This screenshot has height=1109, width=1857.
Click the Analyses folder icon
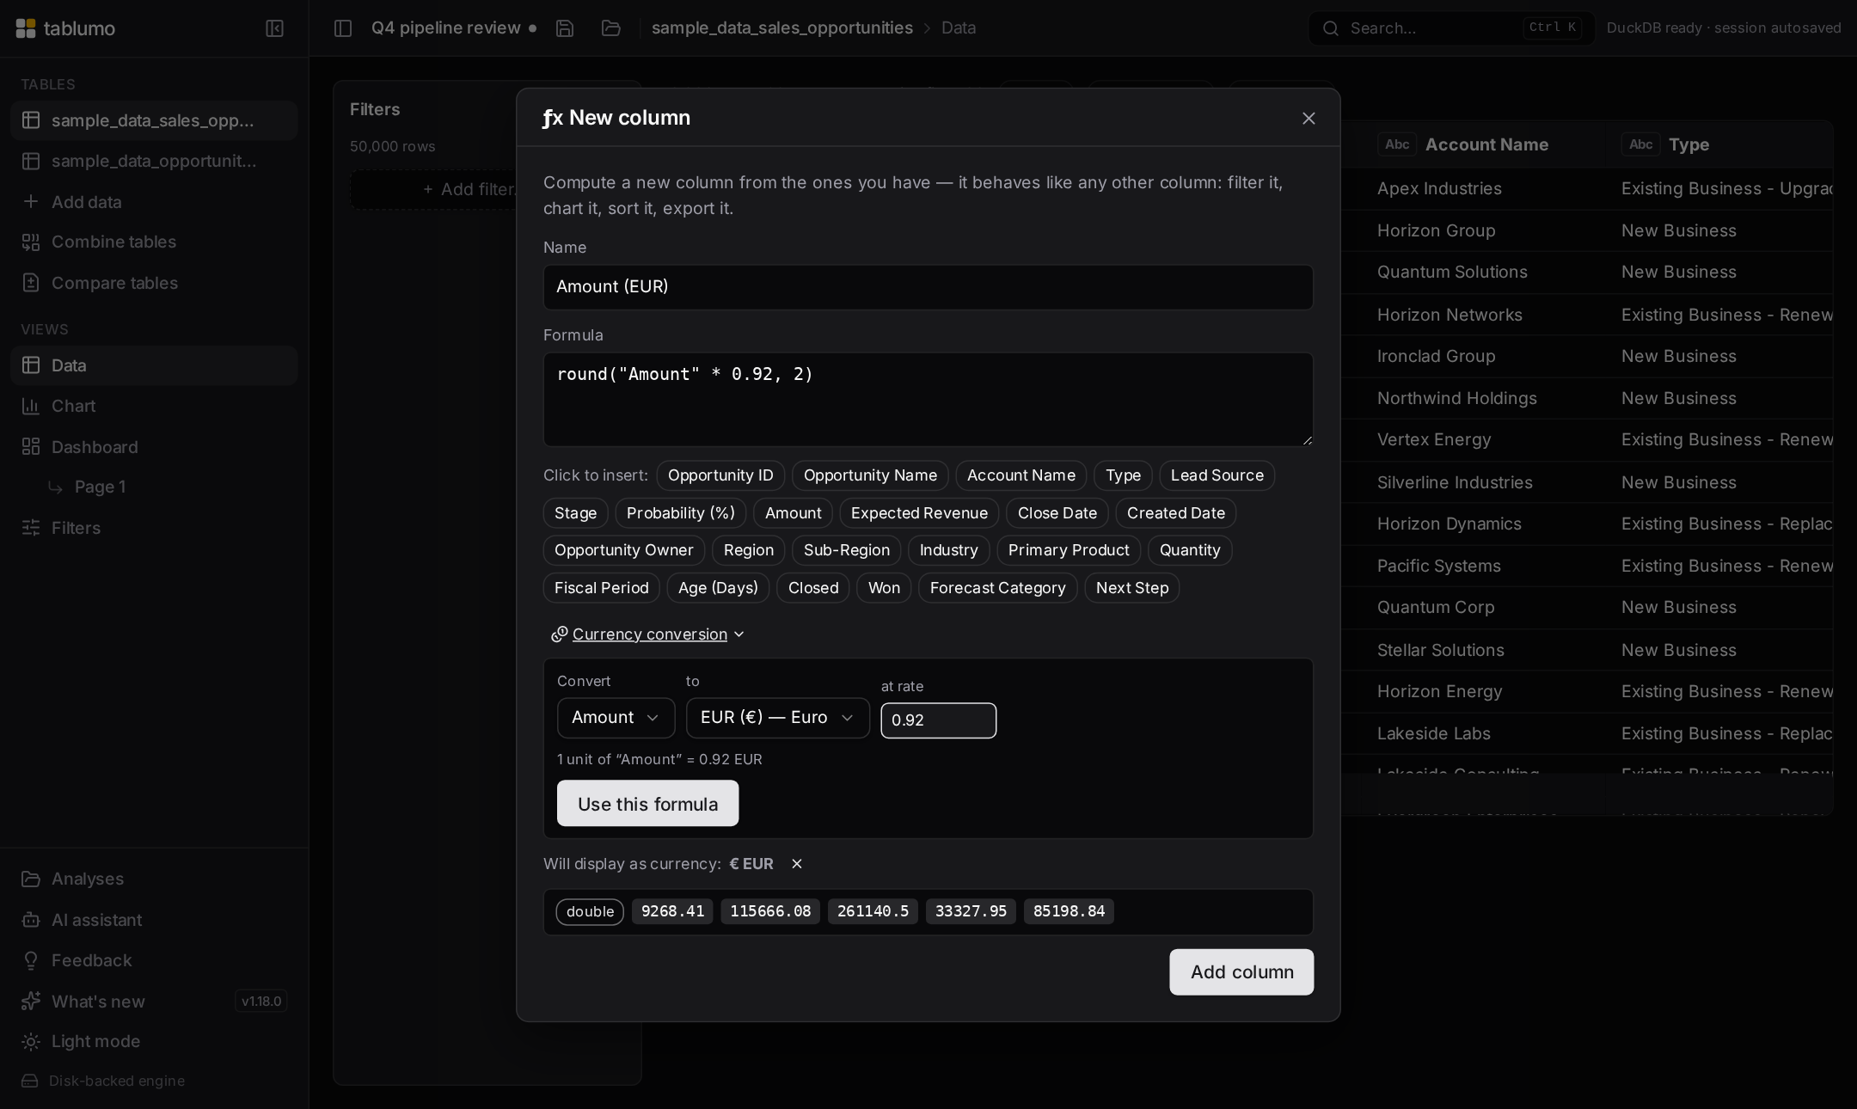tap(31, 879)
